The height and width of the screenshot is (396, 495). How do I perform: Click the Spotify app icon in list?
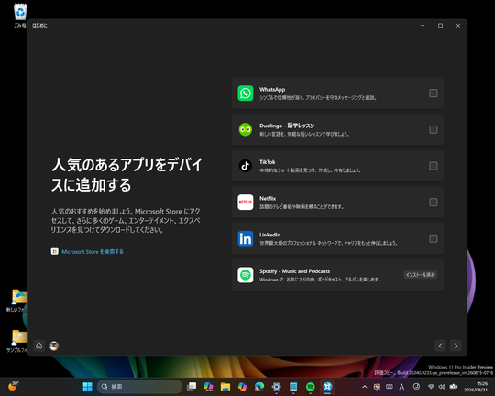(246, 275)
